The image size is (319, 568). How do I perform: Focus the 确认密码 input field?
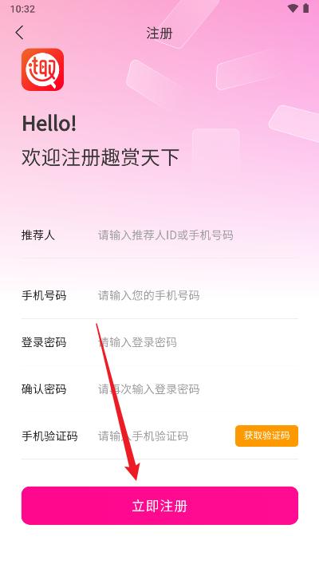tap(197, 389)
